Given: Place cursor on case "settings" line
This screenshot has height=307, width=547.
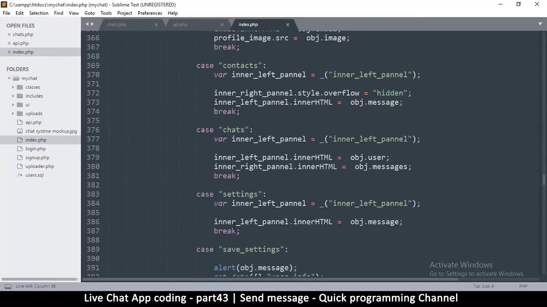Looking at the screenshot, I should 231,194.
